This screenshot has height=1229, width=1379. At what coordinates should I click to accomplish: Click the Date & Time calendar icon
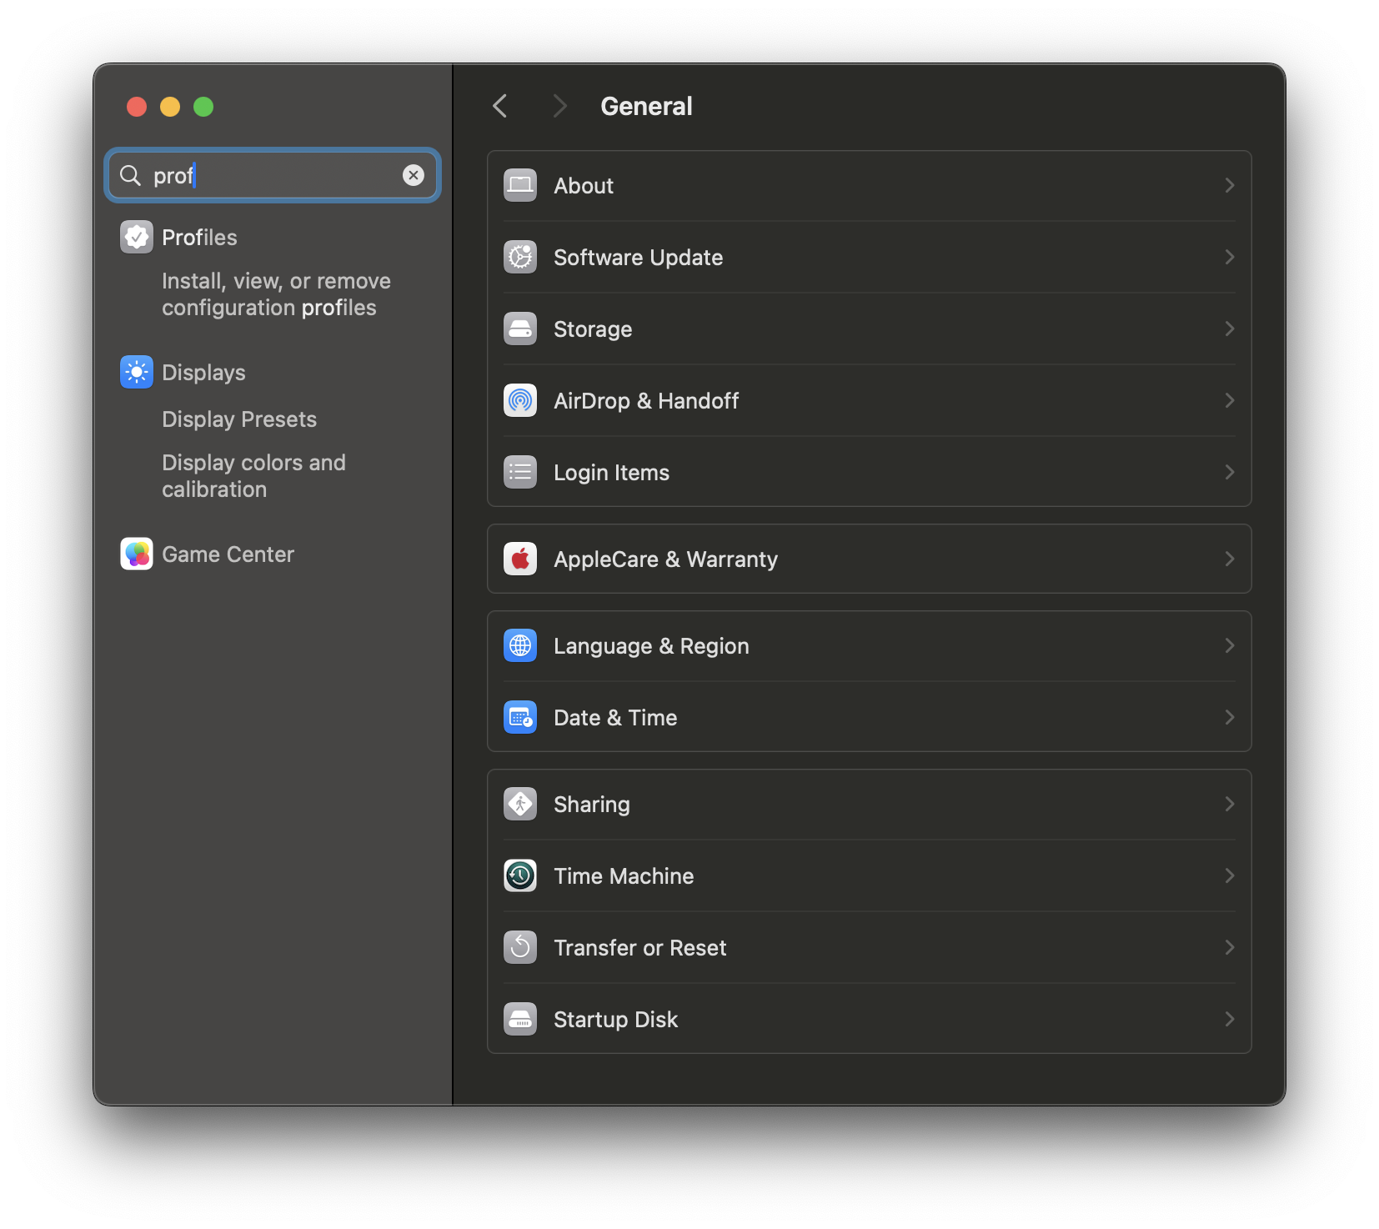pyautogui.click(x=520, y=717)
